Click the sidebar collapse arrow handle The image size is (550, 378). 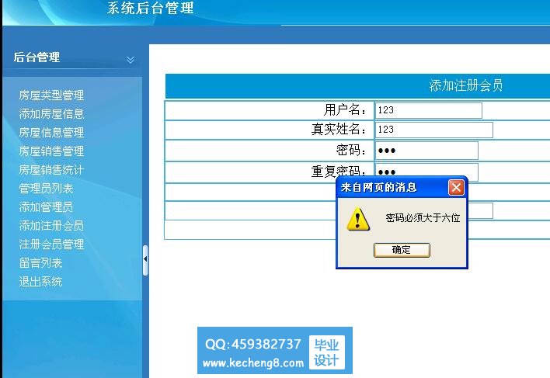coord(145,260)
